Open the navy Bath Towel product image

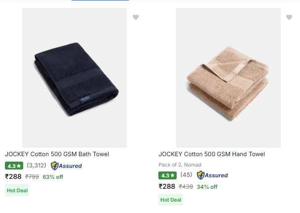click(75, 78)
